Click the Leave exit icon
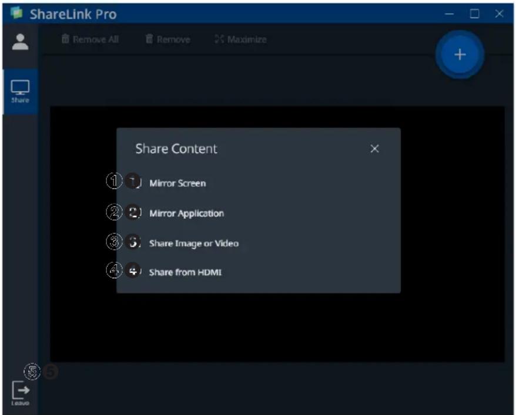This screenshot has width=516, height=415. [21, 393]
